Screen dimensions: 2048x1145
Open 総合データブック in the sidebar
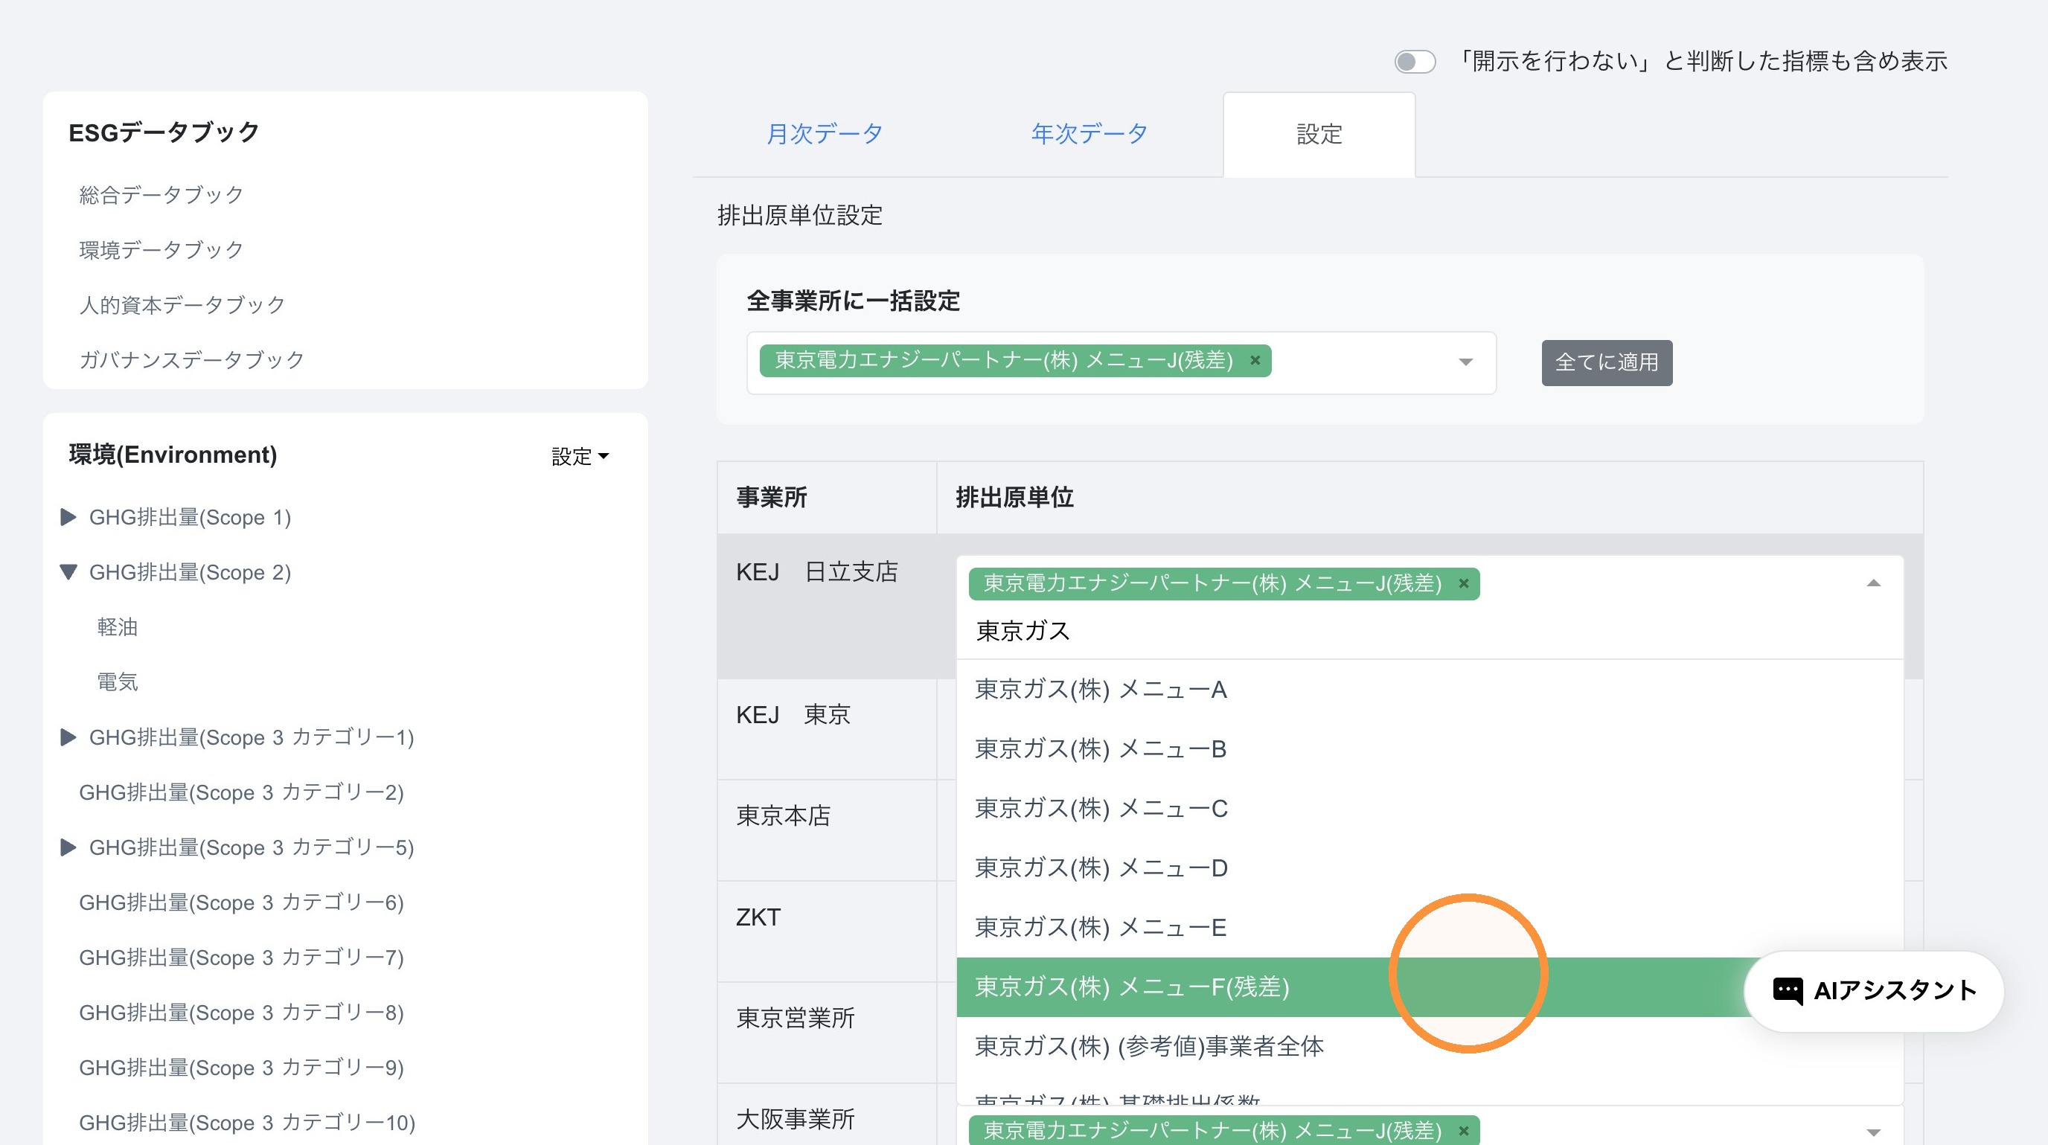pos(161,195)
